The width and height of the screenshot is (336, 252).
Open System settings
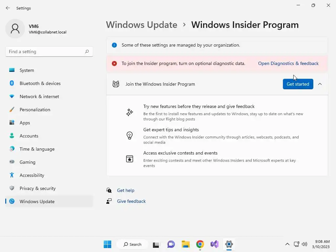[x=49, y=70]
